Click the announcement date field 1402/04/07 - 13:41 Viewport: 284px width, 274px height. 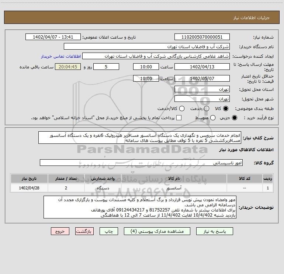(x=53, y=37)
